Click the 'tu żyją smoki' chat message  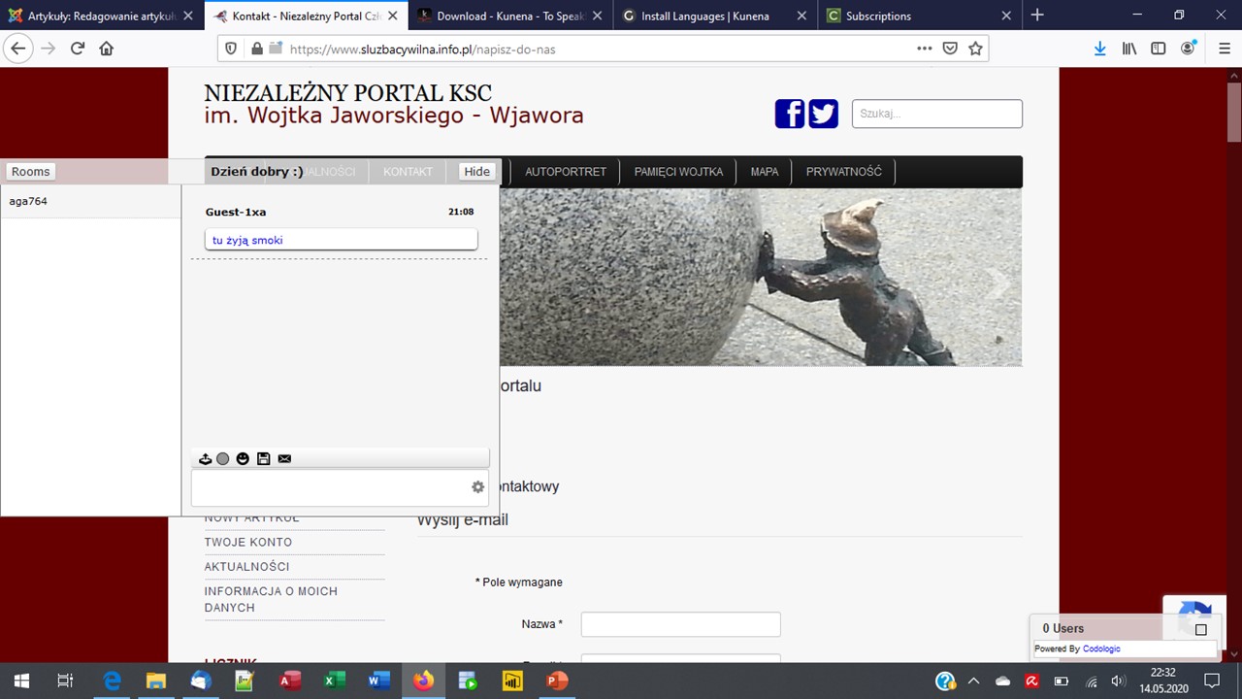click(x=342, y=240)
